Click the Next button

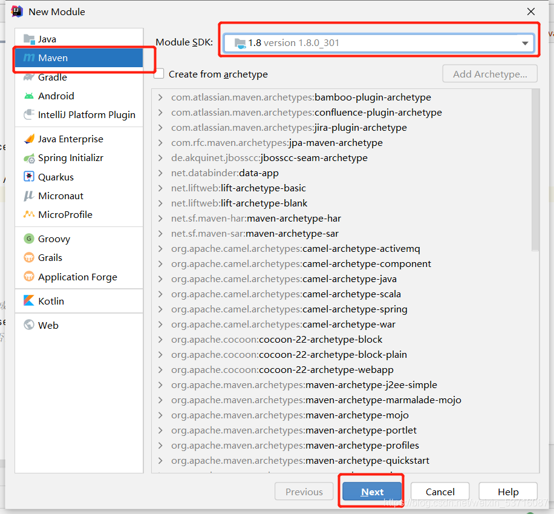372,492
